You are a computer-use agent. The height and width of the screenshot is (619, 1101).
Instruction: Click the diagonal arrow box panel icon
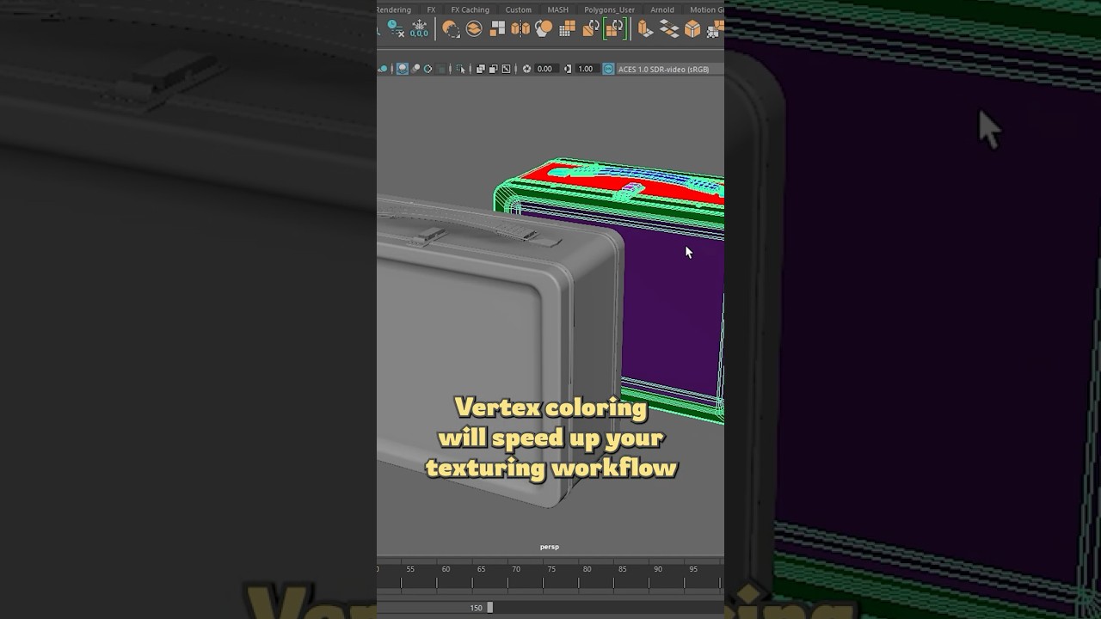pyautogui.click(x=506, y=69)
